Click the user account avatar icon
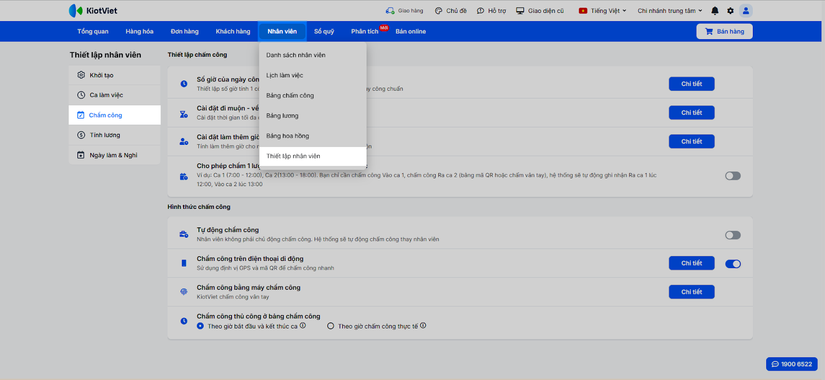825x380 pixels. pos(746,11)
